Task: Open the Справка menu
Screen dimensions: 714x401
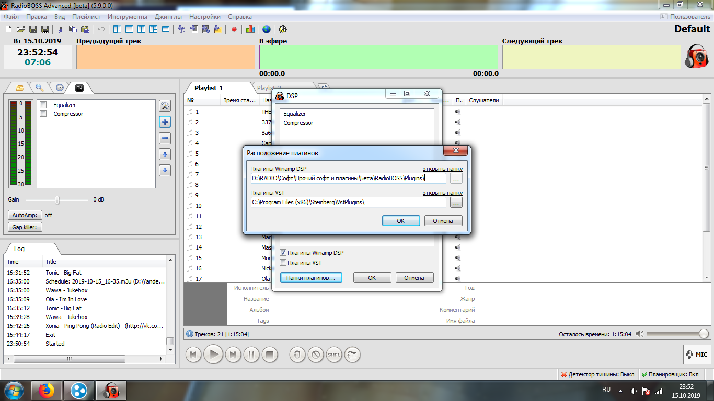Action: tap(240, 17)
